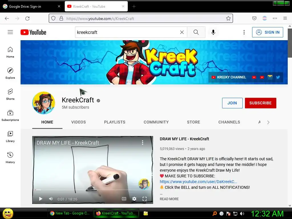
Task: Select the HOME channel tab
Action: click(47, 122)
